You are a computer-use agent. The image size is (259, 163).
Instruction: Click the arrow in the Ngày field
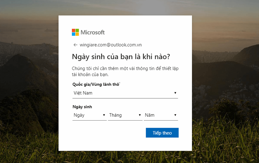(104, 115)
